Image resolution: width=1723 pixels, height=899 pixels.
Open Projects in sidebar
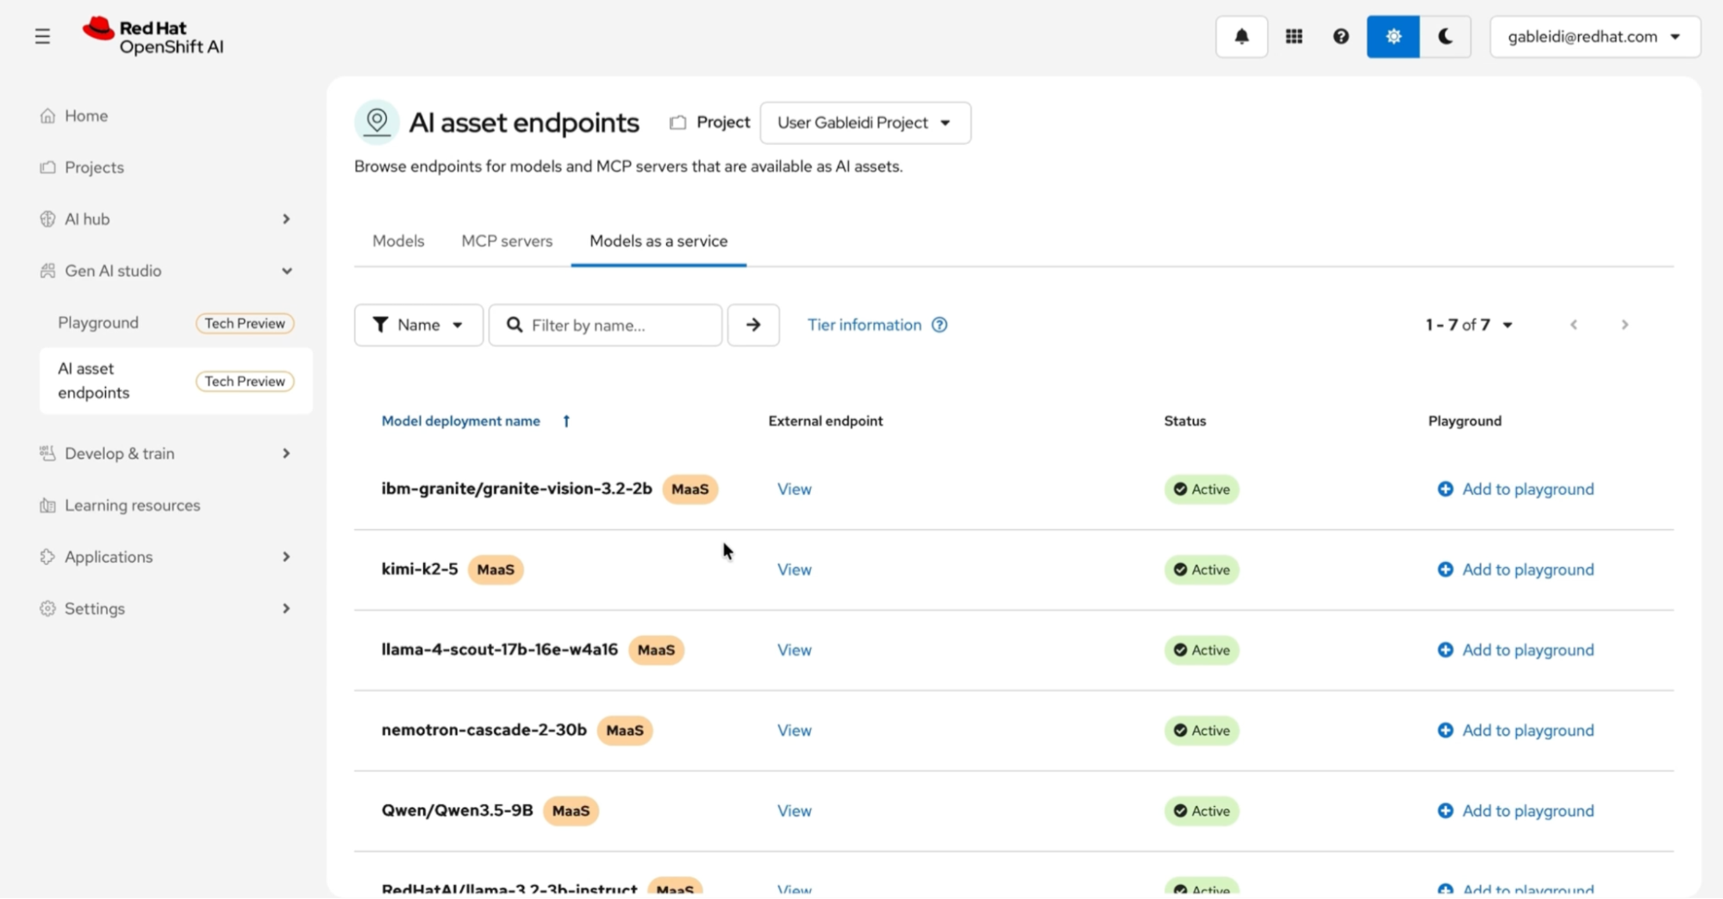94,167
